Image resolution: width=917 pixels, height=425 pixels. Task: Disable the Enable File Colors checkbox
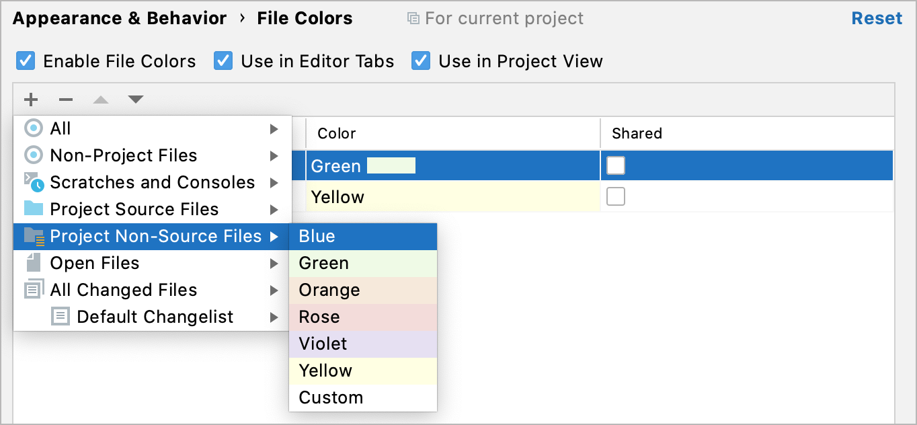25,61
